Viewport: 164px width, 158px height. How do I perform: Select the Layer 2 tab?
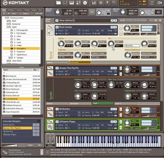(126, 104)
